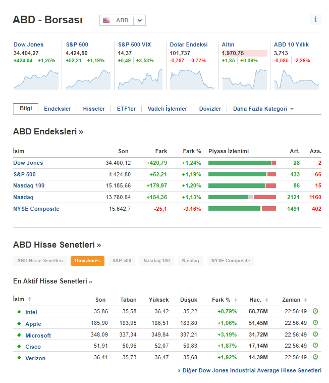This screenshot has height=383, width=329.
Task: Click the US flag icon in selector
Action: [x=106, y=20]
